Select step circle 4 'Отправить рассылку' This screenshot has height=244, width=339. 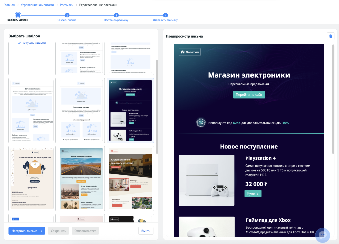165,15
